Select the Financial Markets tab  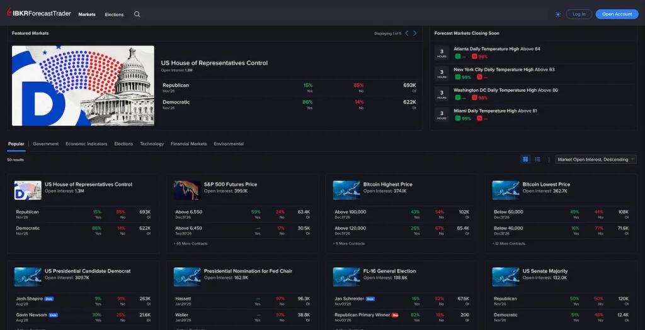(189, 144)
